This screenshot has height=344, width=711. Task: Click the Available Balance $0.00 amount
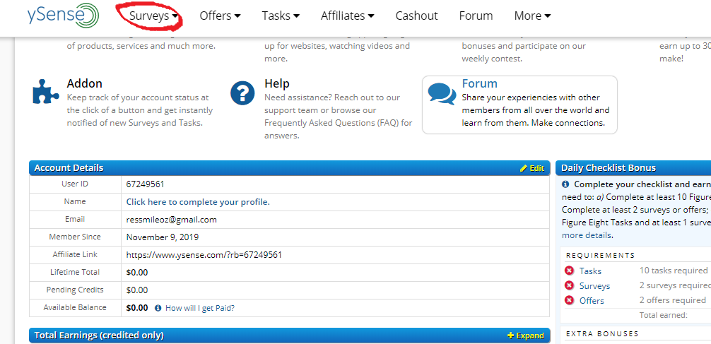click(x=137, y=308)
